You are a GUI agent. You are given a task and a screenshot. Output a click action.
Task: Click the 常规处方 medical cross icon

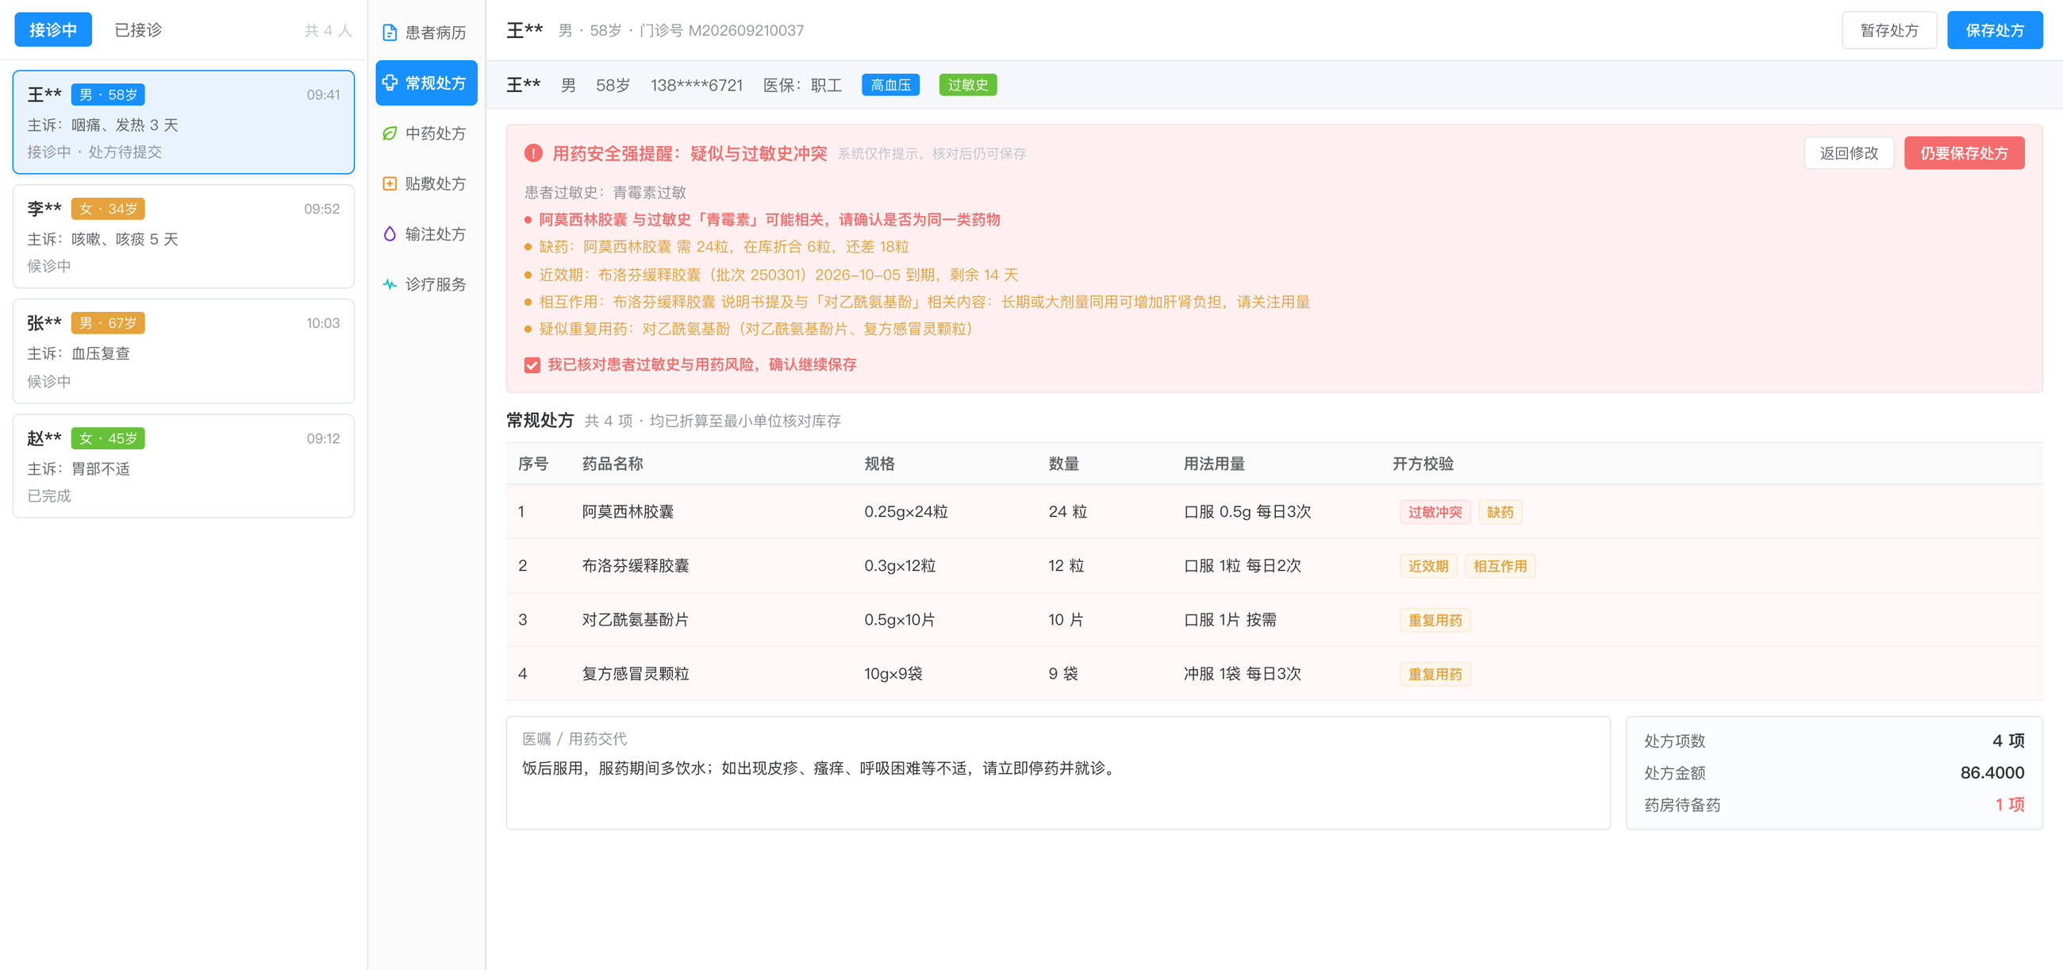pos(390,83)
